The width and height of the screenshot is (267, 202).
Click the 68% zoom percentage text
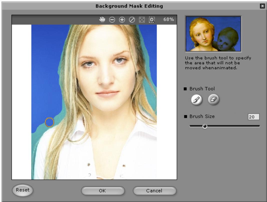(169, 19)
